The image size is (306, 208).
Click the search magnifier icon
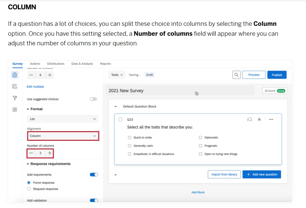(x=236, y=75)
